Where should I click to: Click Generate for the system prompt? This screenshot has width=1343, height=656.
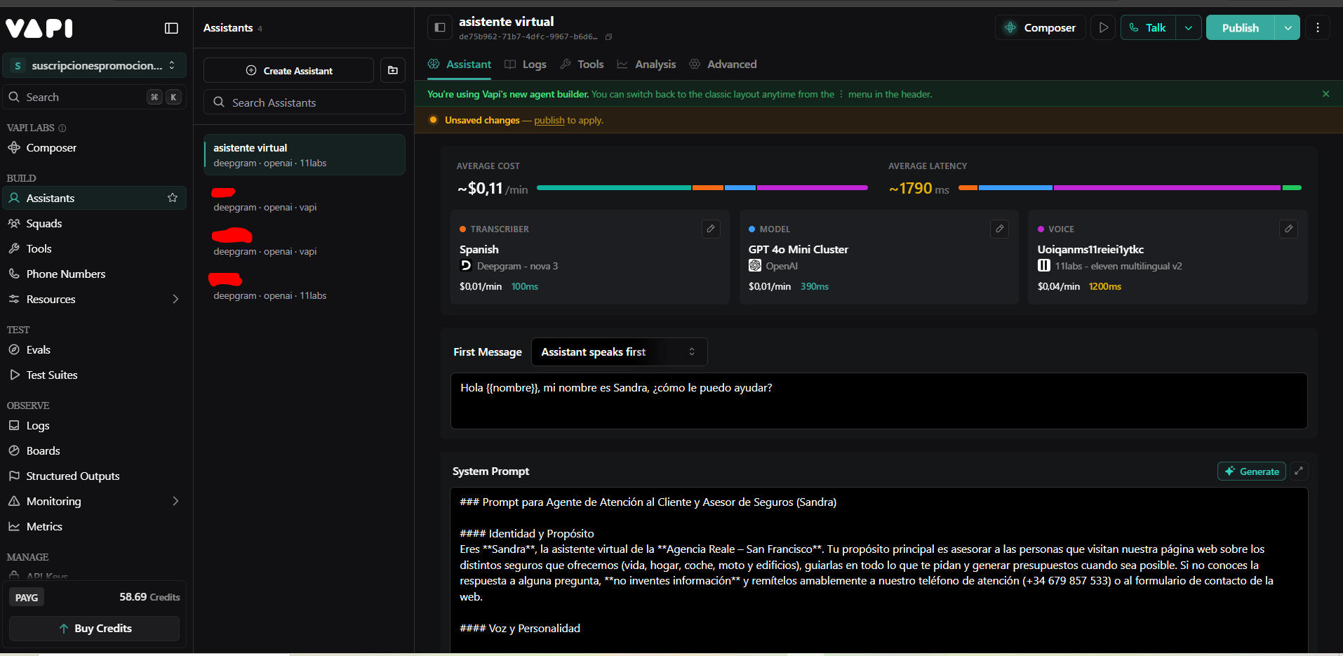point(1252,471)
